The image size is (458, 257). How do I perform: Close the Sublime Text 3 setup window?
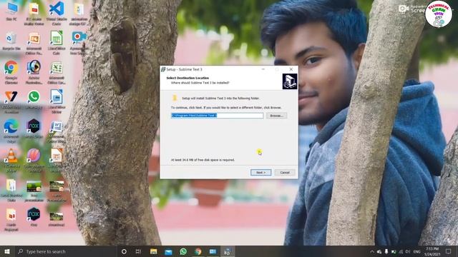pyautogui.click(x=291, y=69)
